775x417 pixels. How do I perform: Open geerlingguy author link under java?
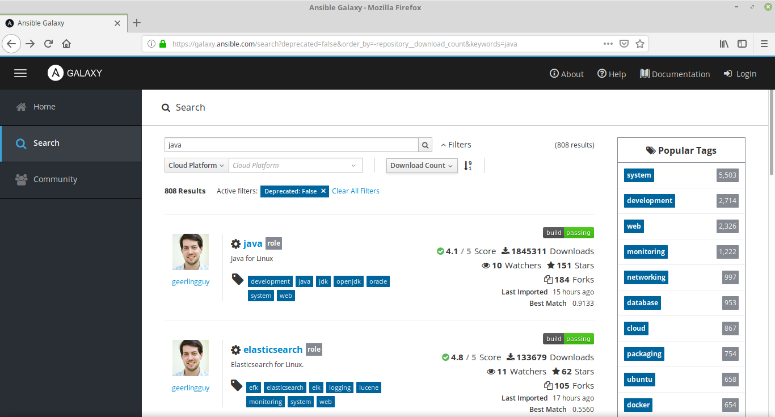(191, 282)
